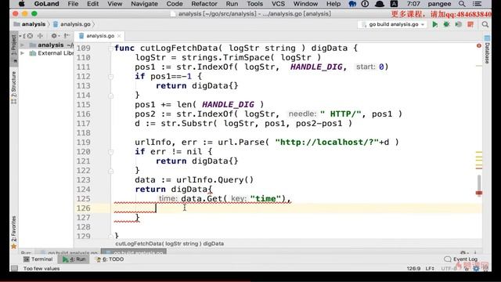Click the input source A icon in menu bar

(x=394, y=4)
